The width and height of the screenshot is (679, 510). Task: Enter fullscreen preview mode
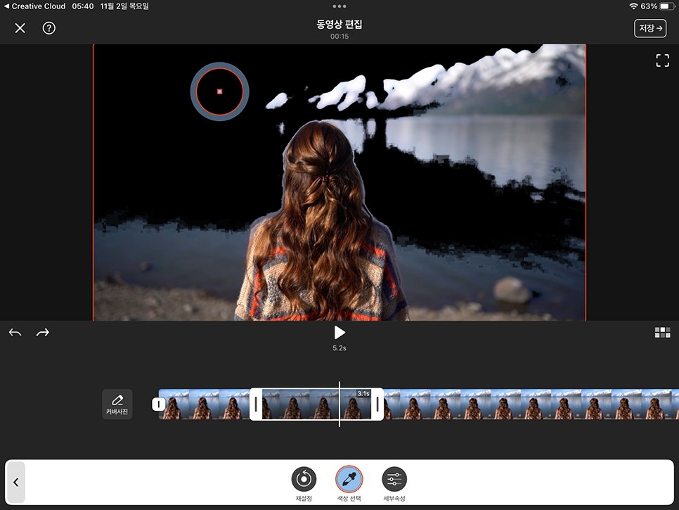coord(662,60)
